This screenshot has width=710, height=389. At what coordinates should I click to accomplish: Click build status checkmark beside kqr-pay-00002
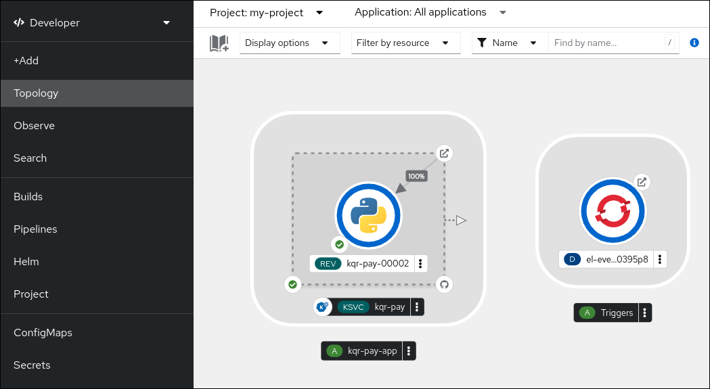(x=340, y=244)
